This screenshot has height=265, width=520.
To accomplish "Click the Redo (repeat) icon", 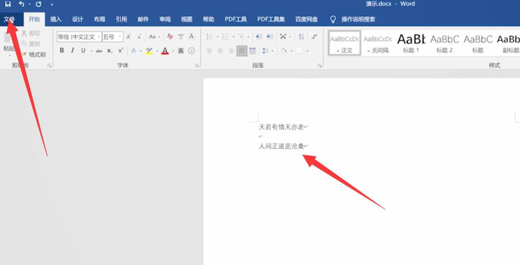I will [38, 4].
